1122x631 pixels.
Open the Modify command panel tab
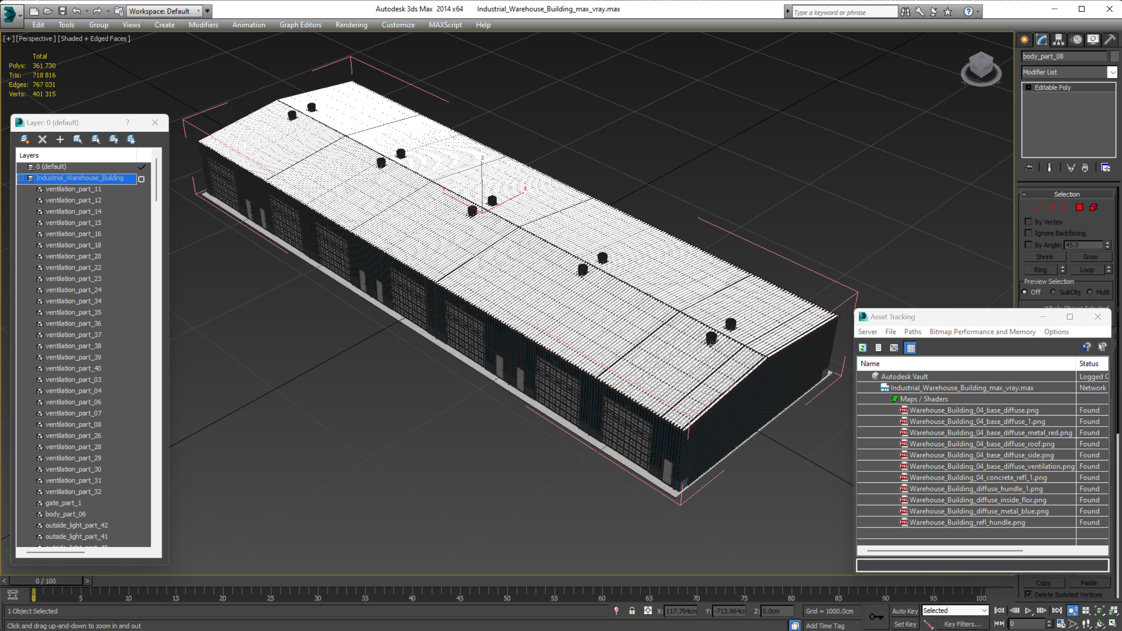tap(1041, 40)
